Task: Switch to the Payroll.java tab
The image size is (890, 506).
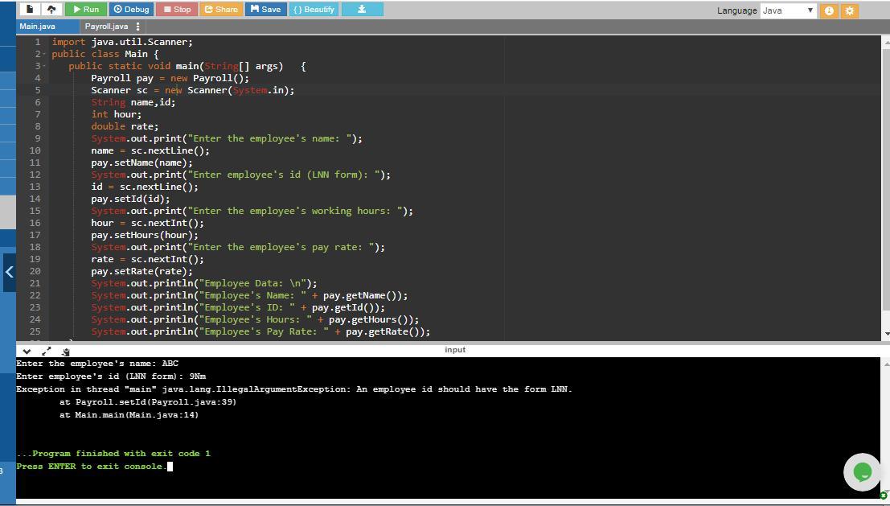Action: (106, 27)
